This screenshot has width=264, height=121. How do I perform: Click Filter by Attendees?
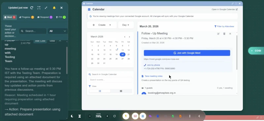[x=224, y=26]
